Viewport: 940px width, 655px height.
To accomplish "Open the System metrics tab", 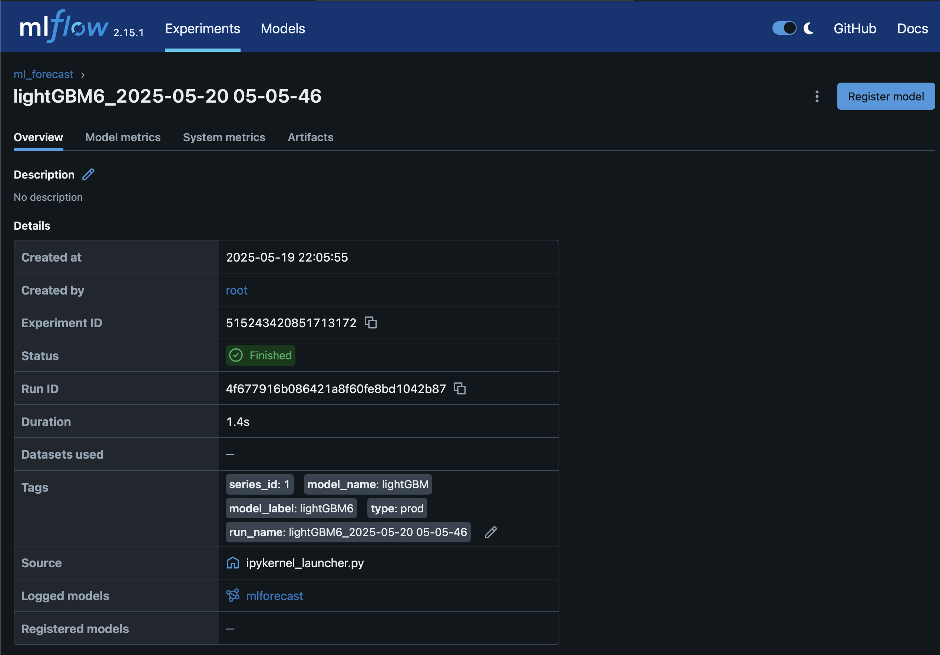I will pyautogui.click(x=224, y=137).
